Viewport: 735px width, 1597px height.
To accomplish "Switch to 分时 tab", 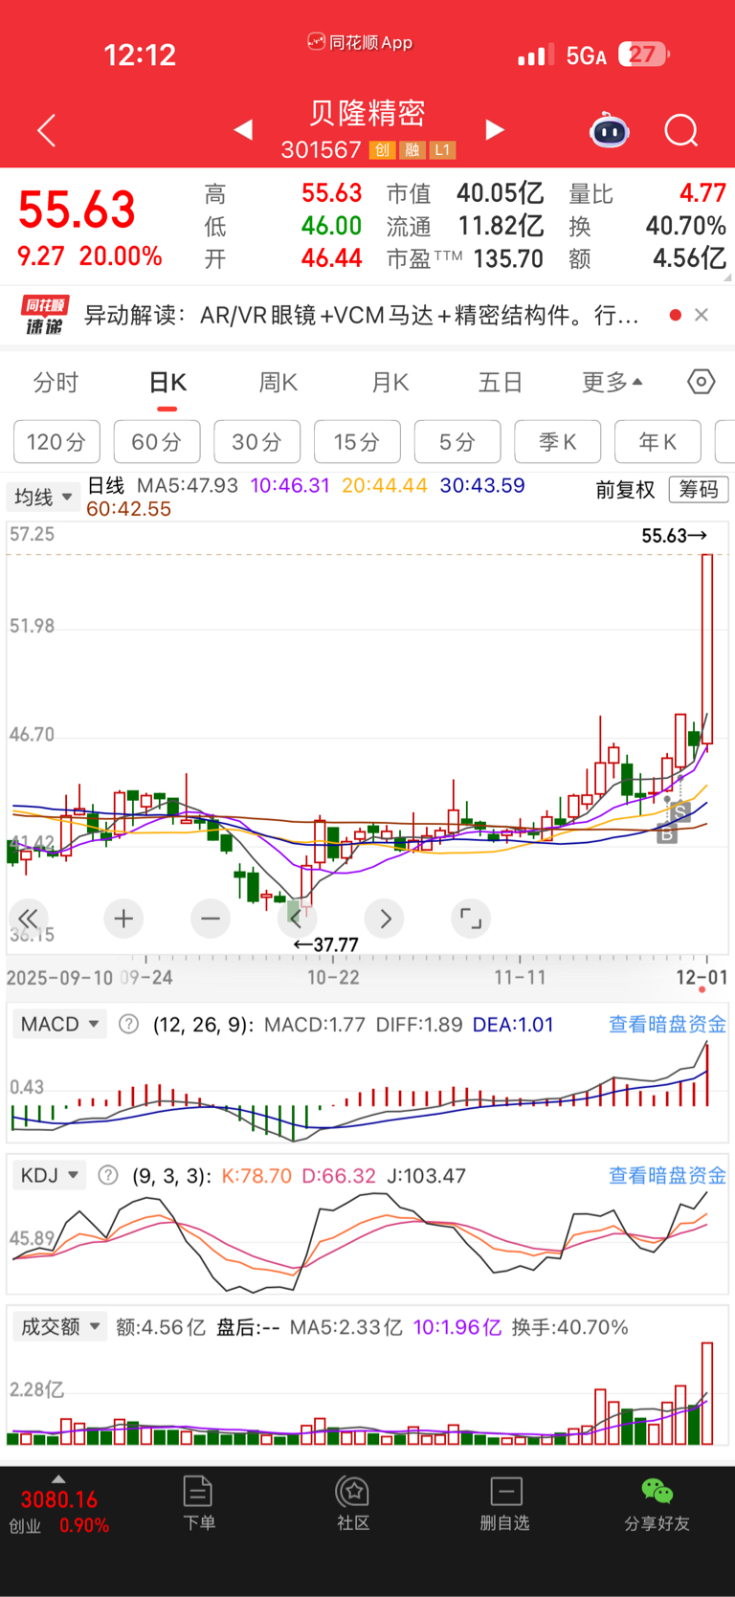I will click(x=56, y=383).
